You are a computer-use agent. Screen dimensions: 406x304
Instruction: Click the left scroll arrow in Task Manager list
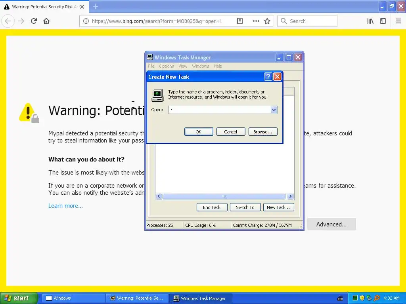[159, 196]
